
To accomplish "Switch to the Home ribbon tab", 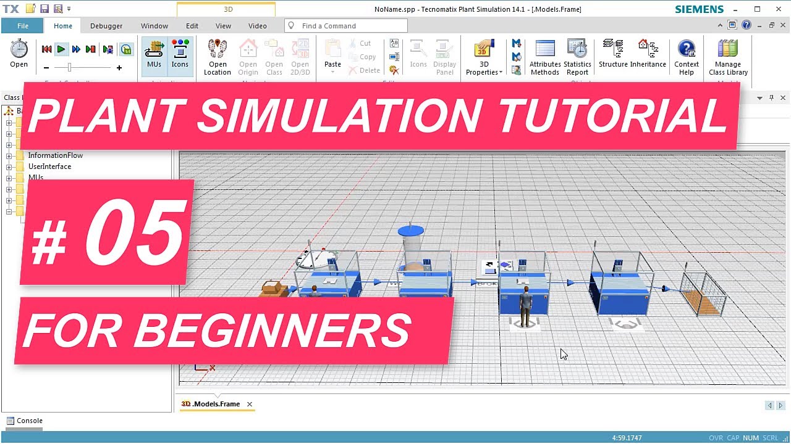I will [62, 26].
